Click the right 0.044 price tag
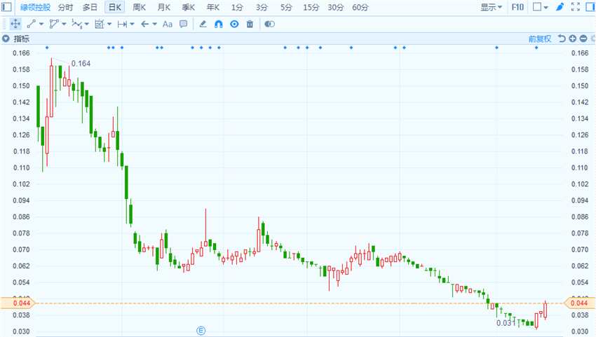The image size is (596, 337). click(x=579, y=303)
